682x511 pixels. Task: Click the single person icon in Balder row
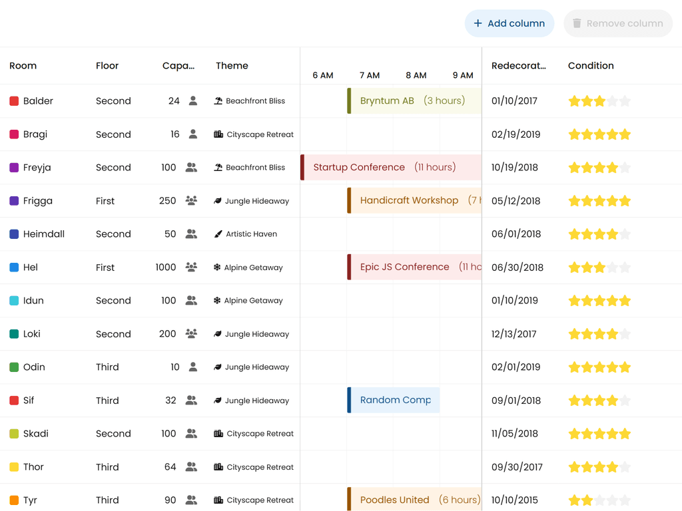pos(192,101)
